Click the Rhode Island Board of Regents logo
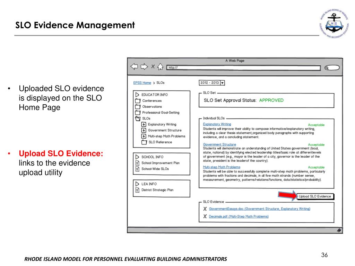This screenshot has height=266, width=355. pos(334,24)
